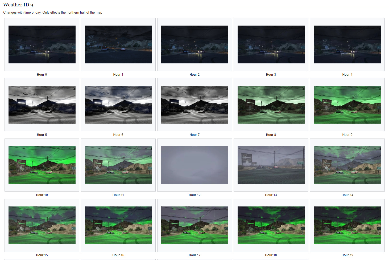Click the 'Hour 16' caption text

118,255
